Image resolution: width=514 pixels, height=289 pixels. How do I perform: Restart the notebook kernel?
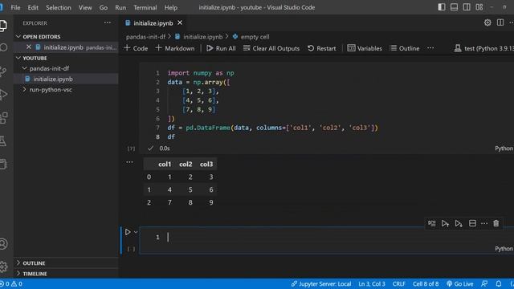321,48
